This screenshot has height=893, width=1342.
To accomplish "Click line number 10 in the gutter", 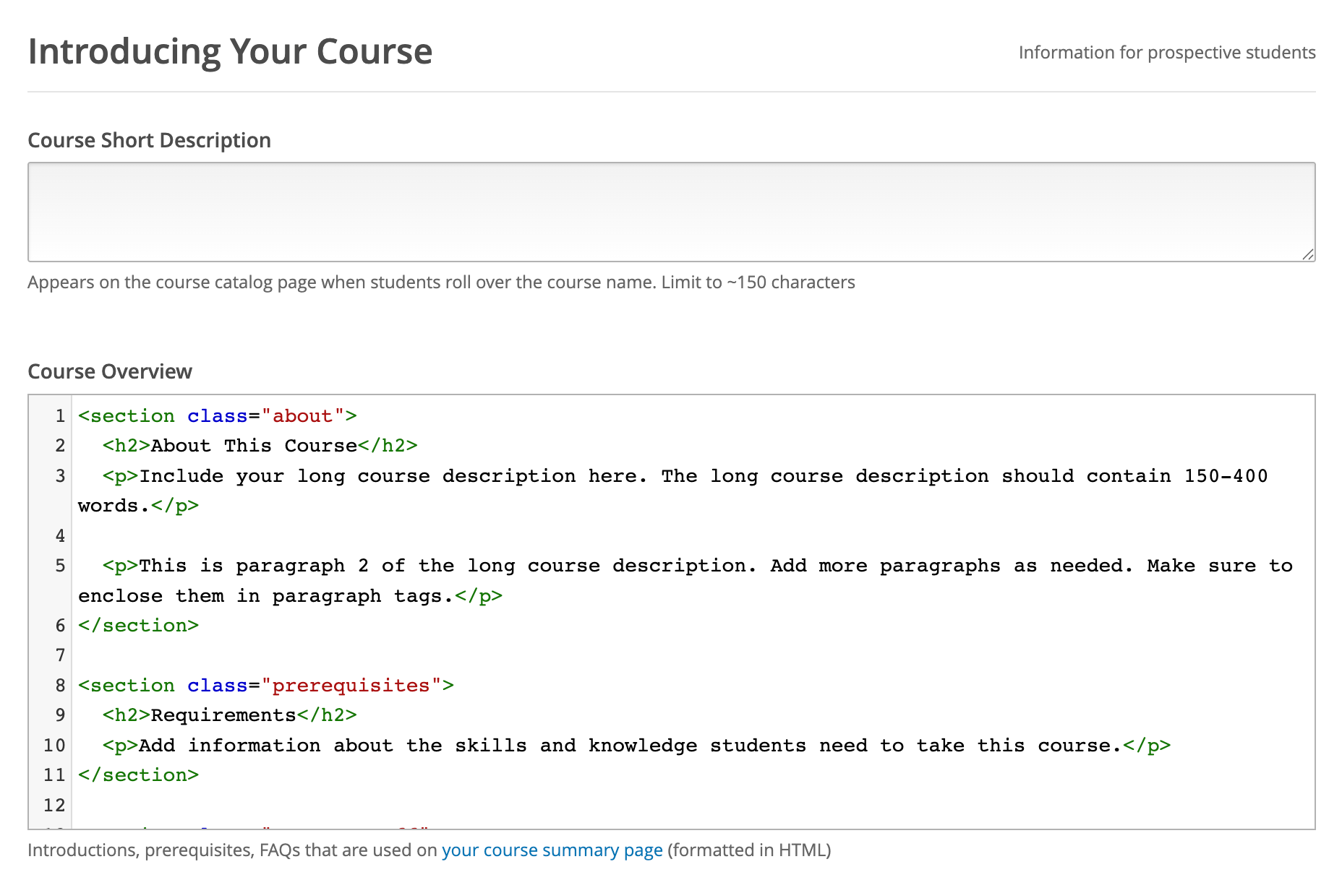I will [54, 746].
